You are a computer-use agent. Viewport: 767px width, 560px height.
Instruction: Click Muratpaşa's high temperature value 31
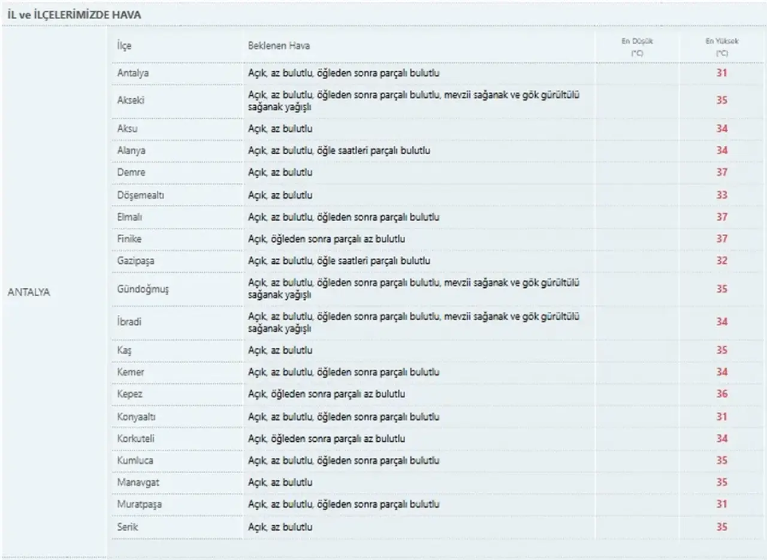[x=722, y=505]
